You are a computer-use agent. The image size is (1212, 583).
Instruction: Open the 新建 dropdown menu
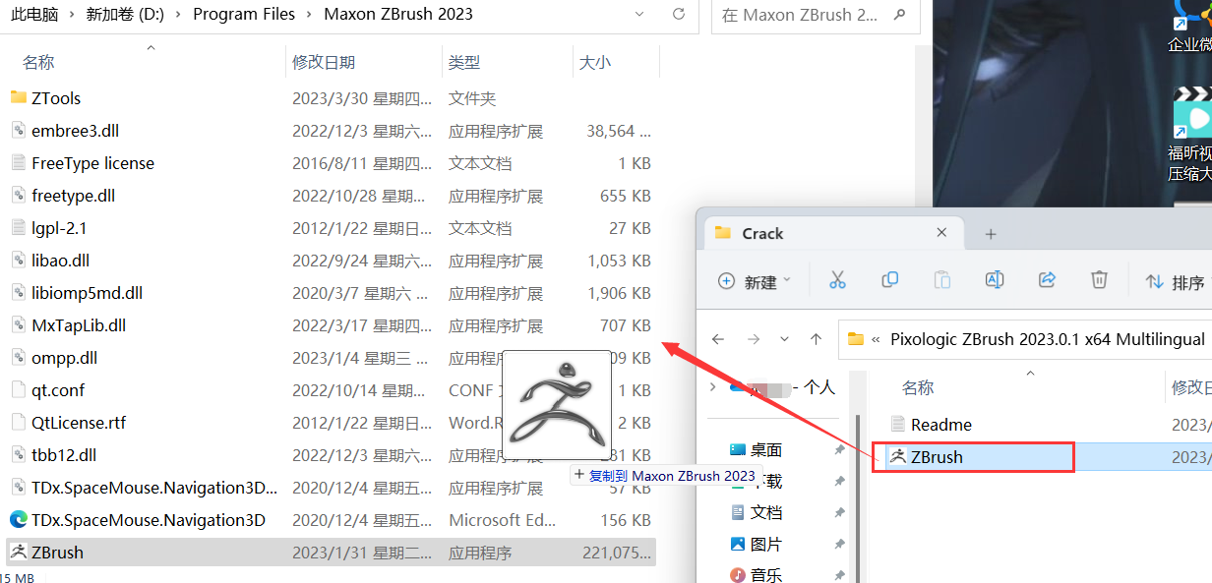coord(755,282)
